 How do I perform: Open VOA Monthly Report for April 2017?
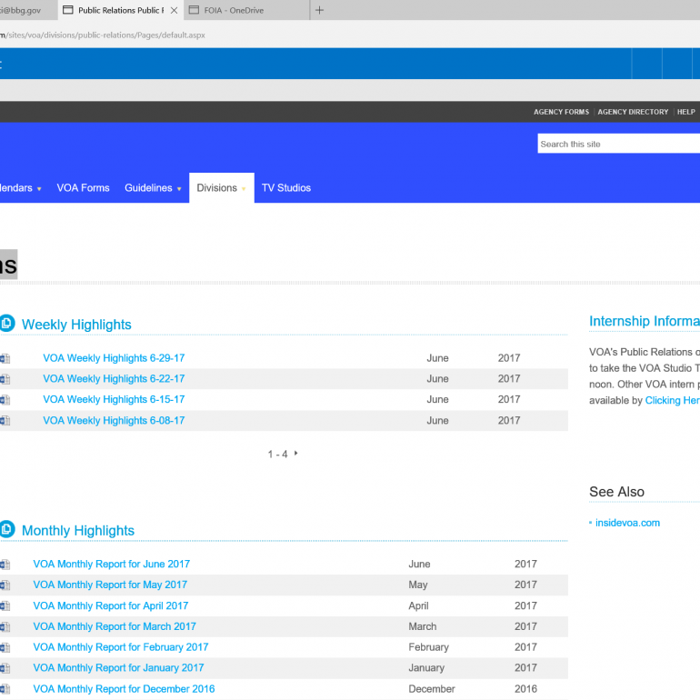(111, 605)
